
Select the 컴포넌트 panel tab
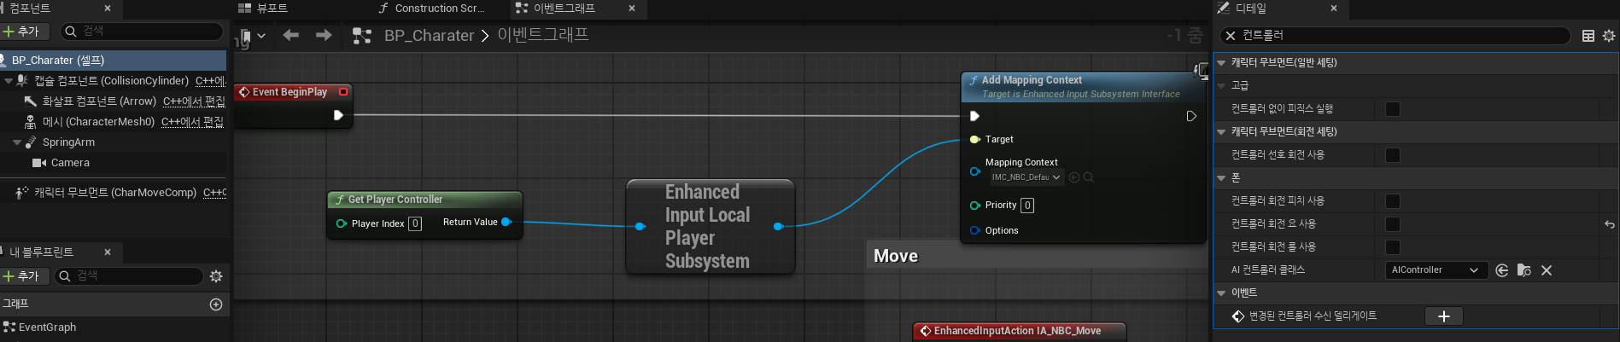pos(31,9)
